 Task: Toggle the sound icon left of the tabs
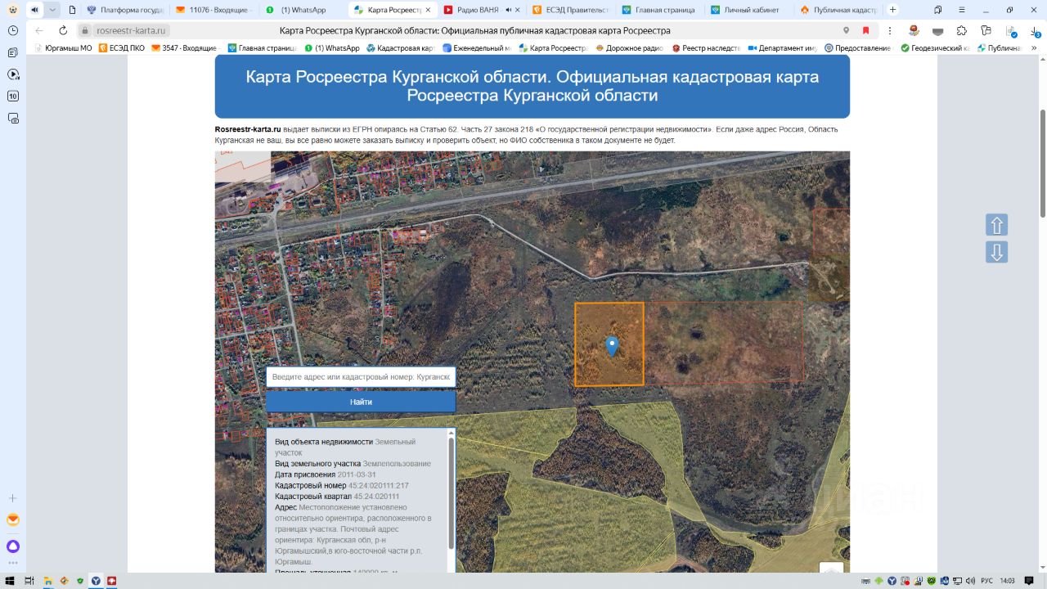34,10
